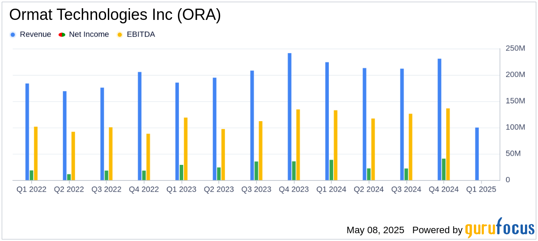Click the chart title Ormat Technologies Inc (ORA)
Screen dimensions: 538x241
click(115, 15)
